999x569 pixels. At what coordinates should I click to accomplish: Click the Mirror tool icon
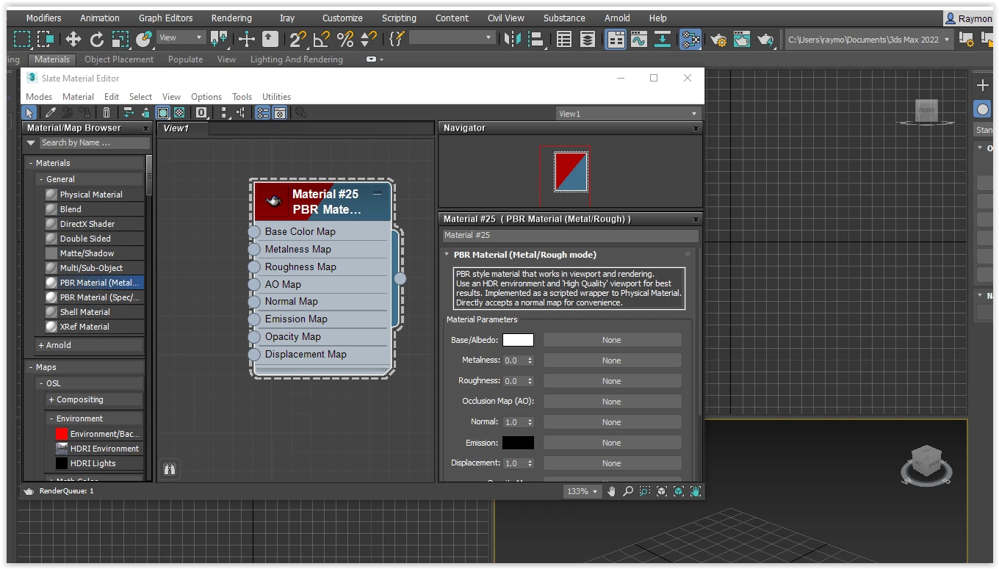(x=513, y=39)
